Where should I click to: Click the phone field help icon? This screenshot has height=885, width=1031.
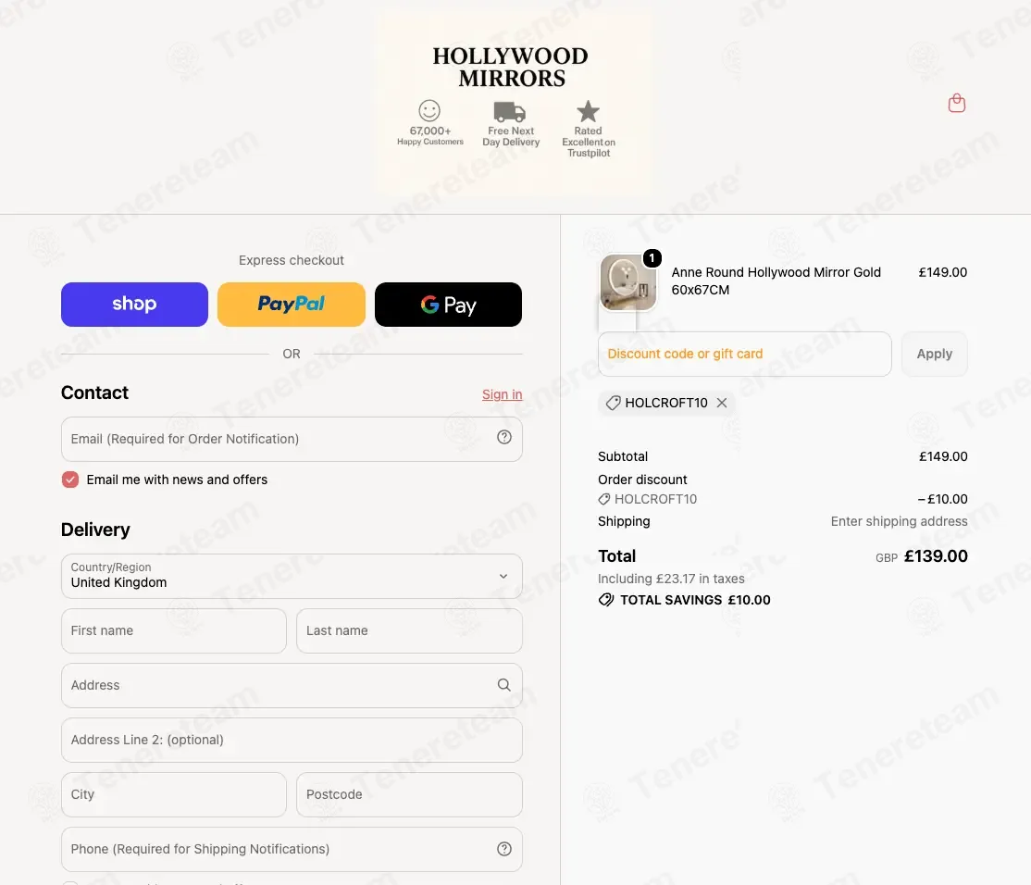tap(504, 849)
